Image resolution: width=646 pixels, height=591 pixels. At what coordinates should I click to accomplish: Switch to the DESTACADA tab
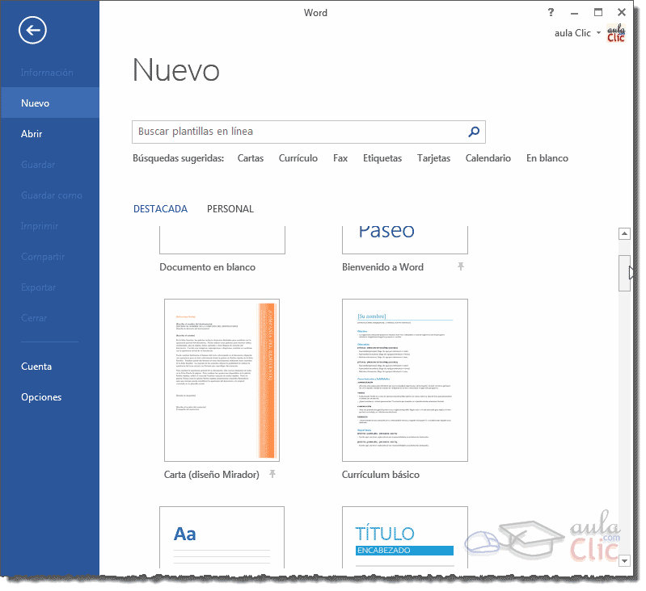[x=160, y=209]
